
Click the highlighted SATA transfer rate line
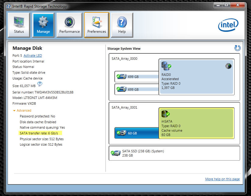40,133
